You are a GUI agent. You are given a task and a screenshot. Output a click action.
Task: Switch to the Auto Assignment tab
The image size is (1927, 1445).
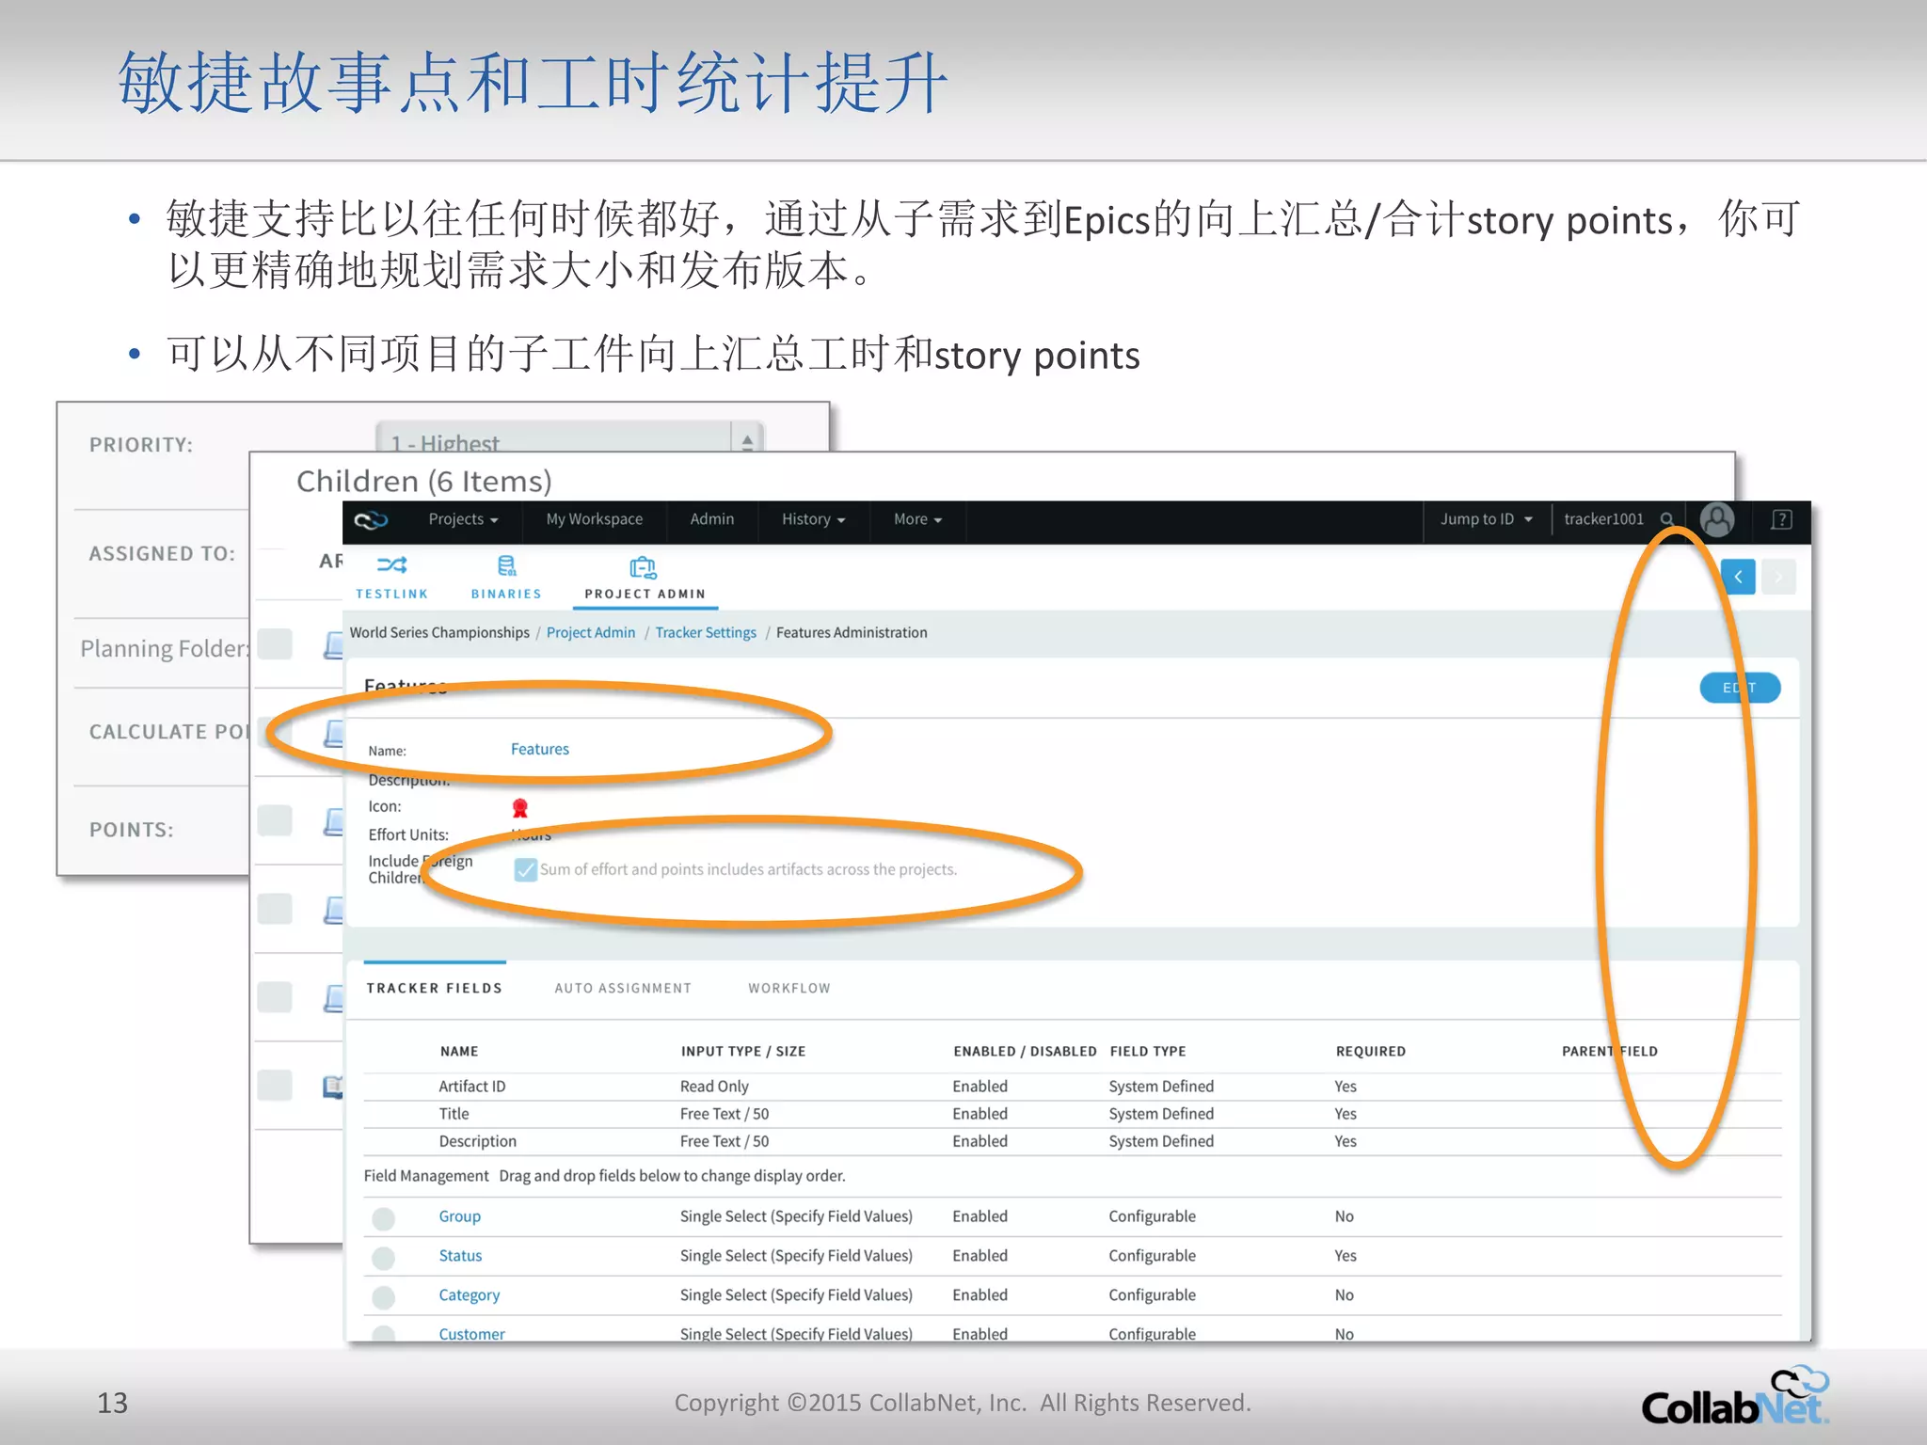[623, 988]
